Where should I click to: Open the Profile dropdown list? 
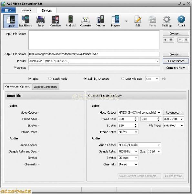pyautogui.click(x=157, y=61)
